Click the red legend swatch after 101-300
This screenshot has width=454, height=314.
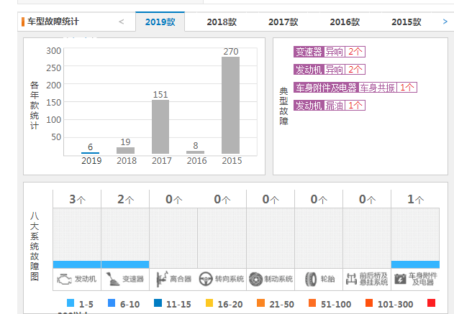tap(431, 303)
